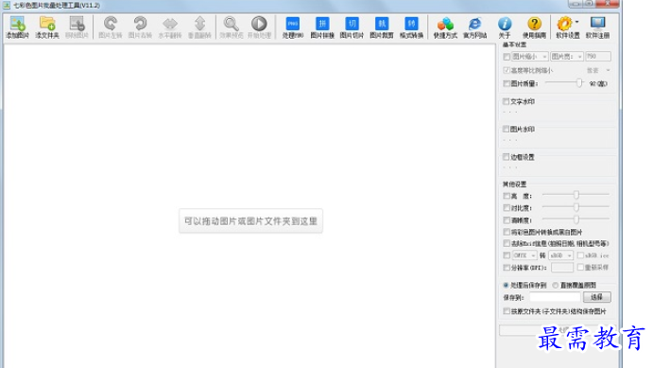Select overwrite original (直接覆盖原图) radio
This screenshot has width=653, height=368.
[x=556, y=285]
